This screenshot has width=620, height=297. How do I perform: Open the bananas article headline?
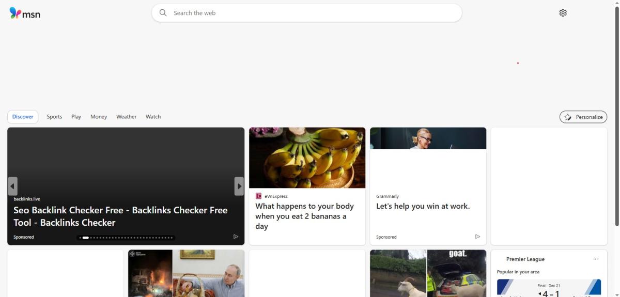pos(304,216)
